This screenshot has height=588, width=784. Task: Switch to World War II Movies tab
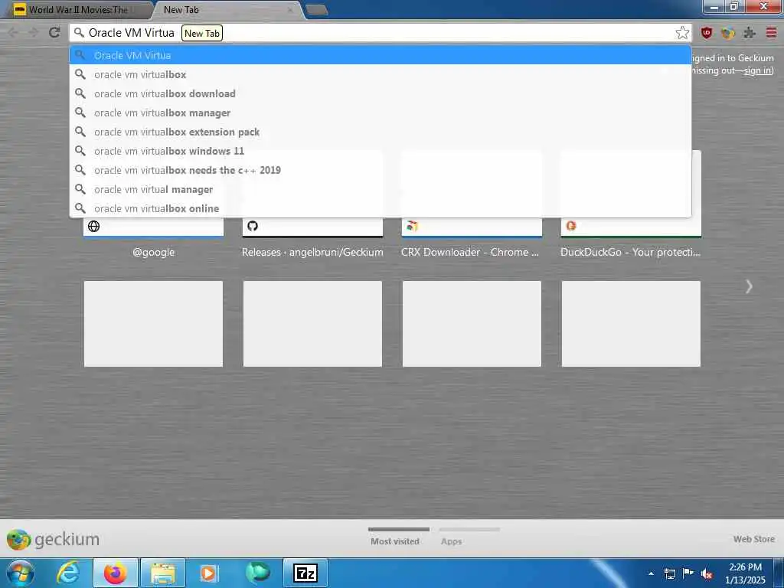(78, 9)
